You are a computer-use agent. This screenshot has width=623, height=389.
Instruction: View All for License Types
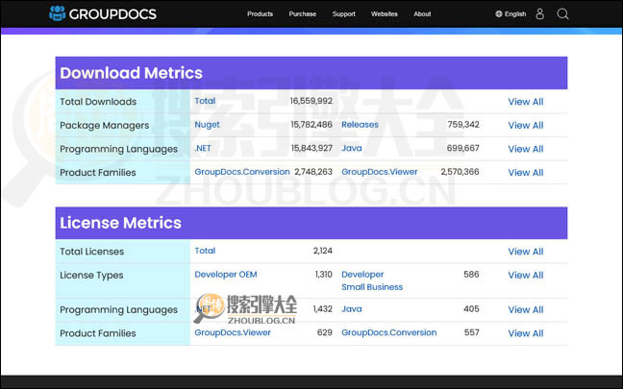(525, 275)
